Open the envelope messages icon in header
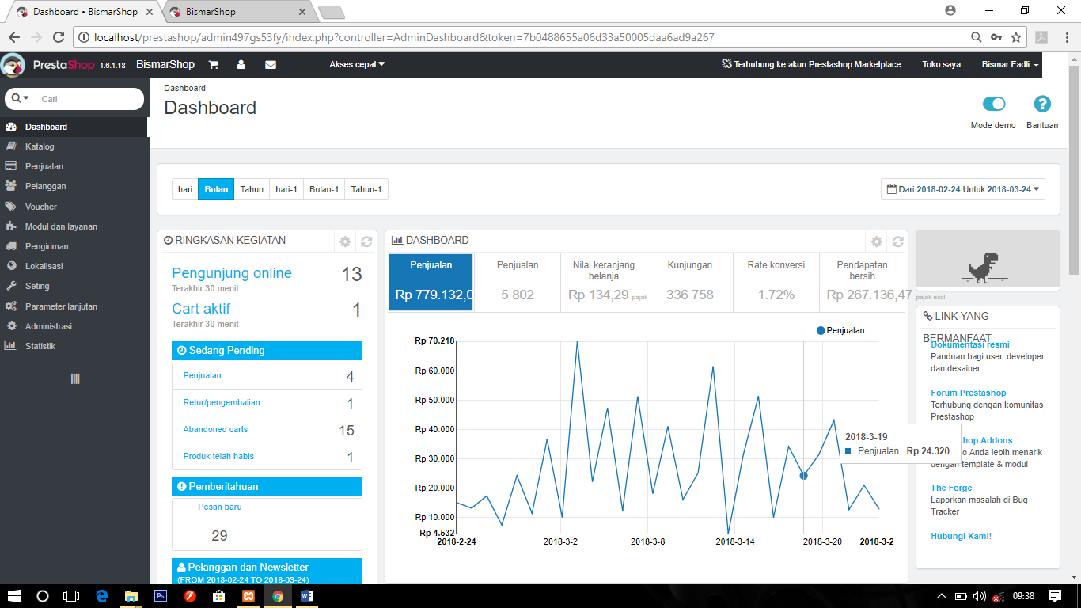The width and height of the screenshot is (1081, 608). 271,65
